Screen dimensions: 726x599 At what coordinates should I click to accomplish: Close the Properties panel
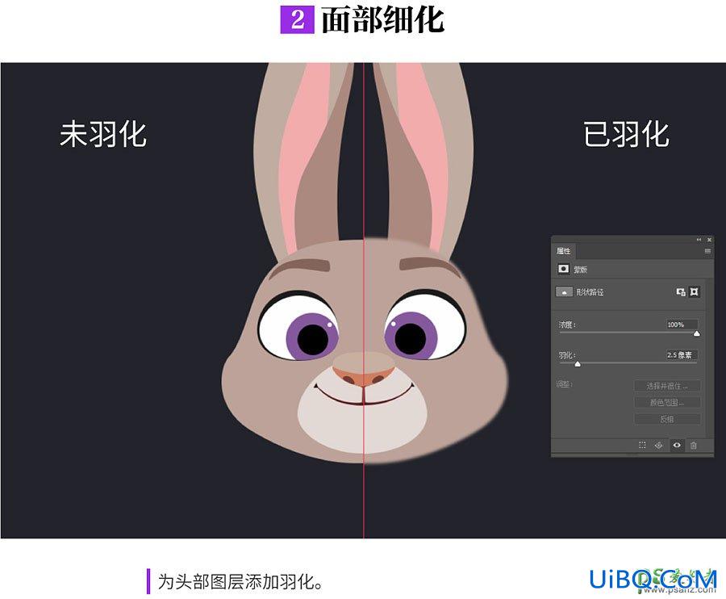tap(709, 240)
